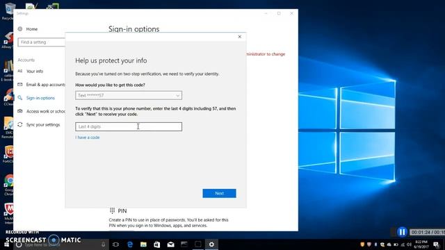Focus the Last 4 digits input field
445x250 pixels.
point(129,126)
